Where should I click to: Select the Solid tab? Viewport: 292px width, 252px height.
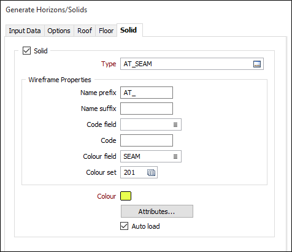[129, 30]
